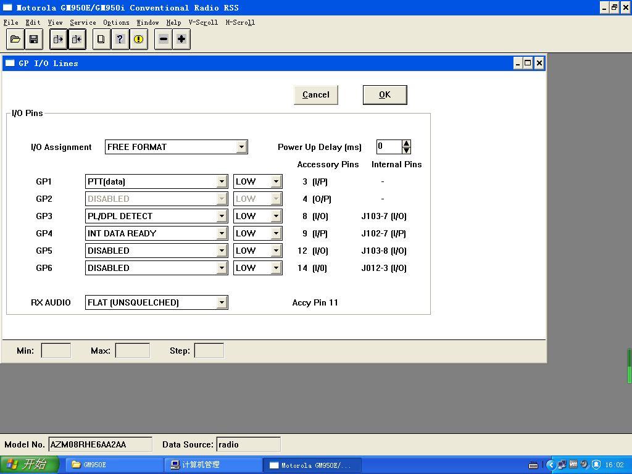The width and height of the screenshot is (632, 474).
Task: Open GP3 LOW level dropdown
Action: (x=276, y=216)
